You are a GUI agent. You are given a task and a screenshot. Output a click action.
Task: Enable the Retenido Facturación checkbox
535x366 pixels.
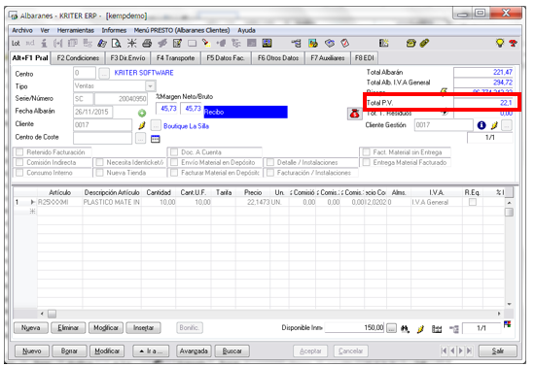click(19, 152)
